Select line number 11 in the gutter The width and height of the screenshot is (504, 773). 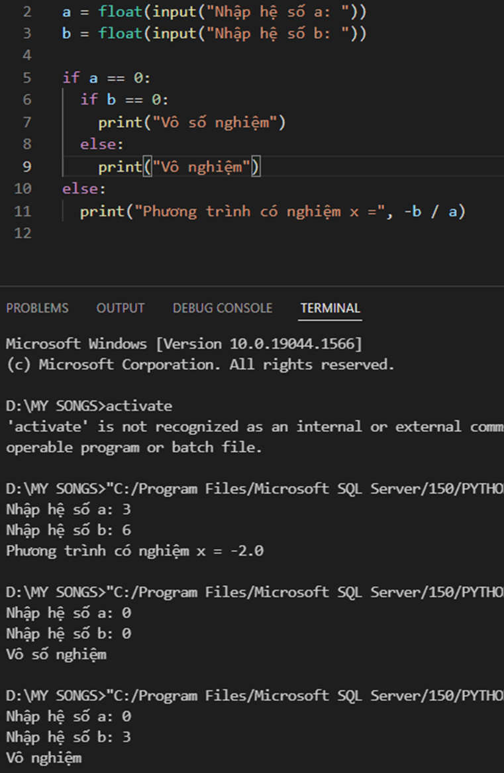(23, 211)
